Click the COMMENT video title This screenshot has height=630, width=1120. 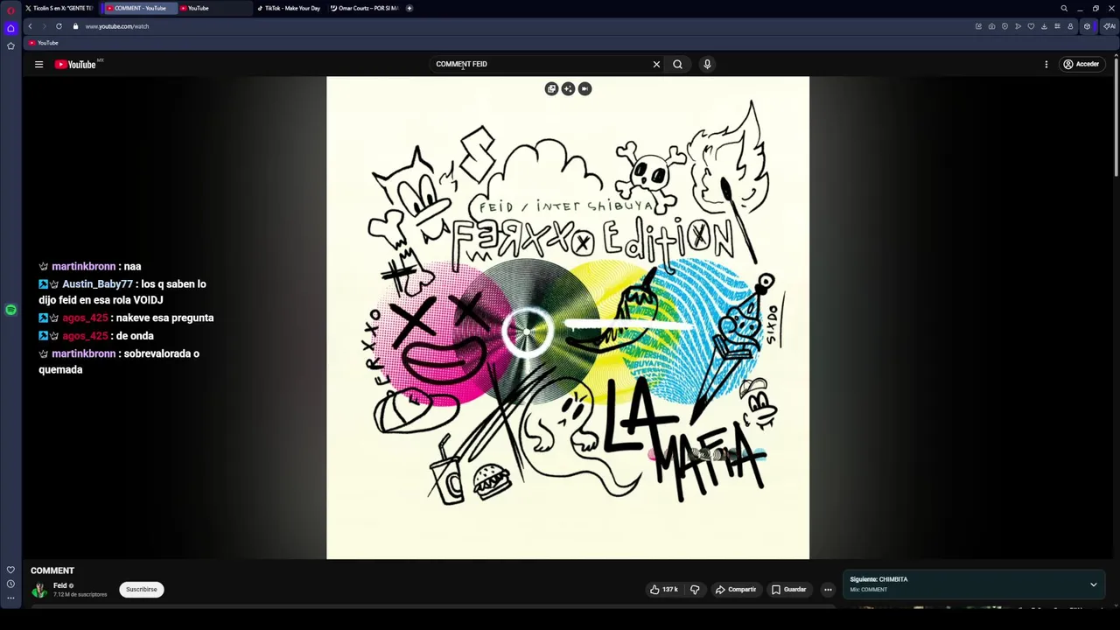coord(52,570)
